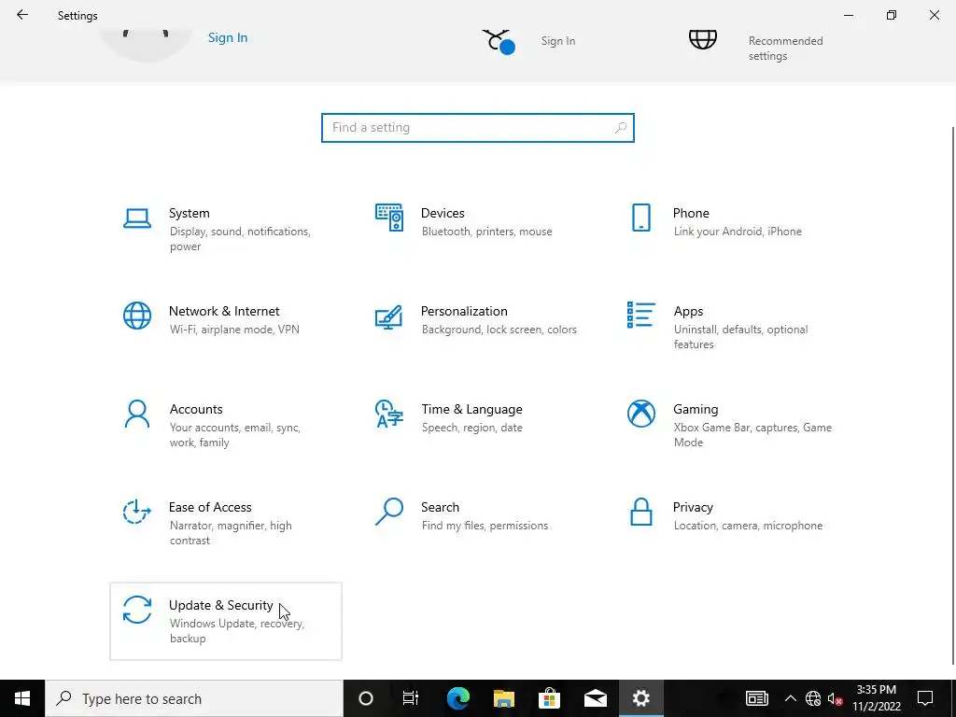
Task: Open Personalization paintbrush icon
Action: pyautogui.click(x=389, y=317)
